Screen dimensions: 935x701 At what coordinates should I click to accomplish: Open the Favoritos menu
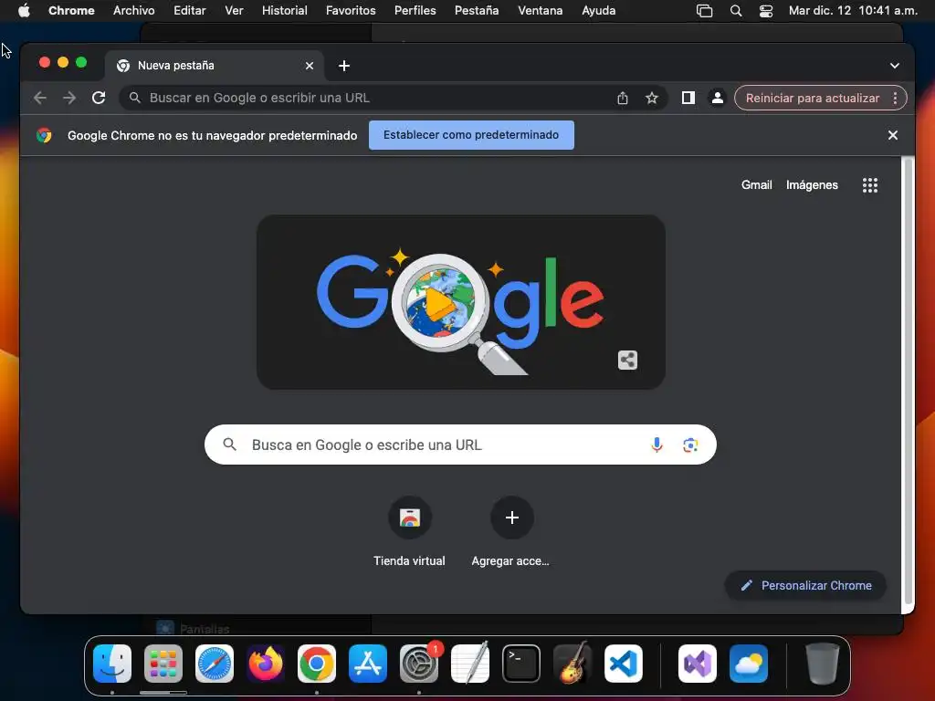(x=351, y=10)
